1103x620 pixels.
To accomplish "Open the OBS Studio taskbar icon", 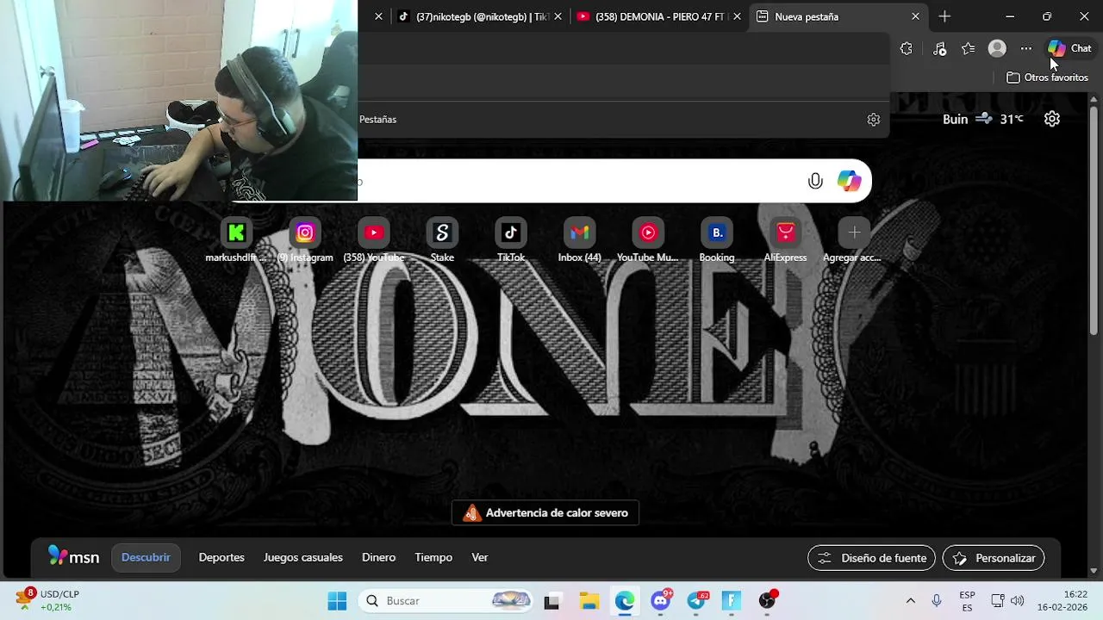I will pos(767,601).
